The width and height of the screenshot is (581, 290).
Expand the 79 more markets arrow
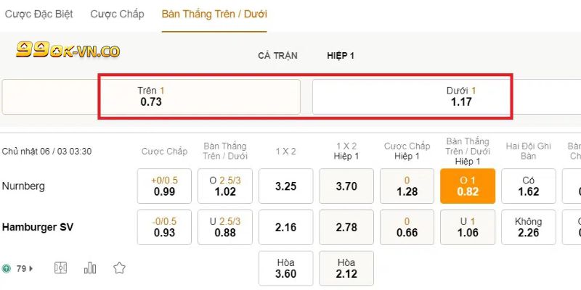[x=31, y=268]
